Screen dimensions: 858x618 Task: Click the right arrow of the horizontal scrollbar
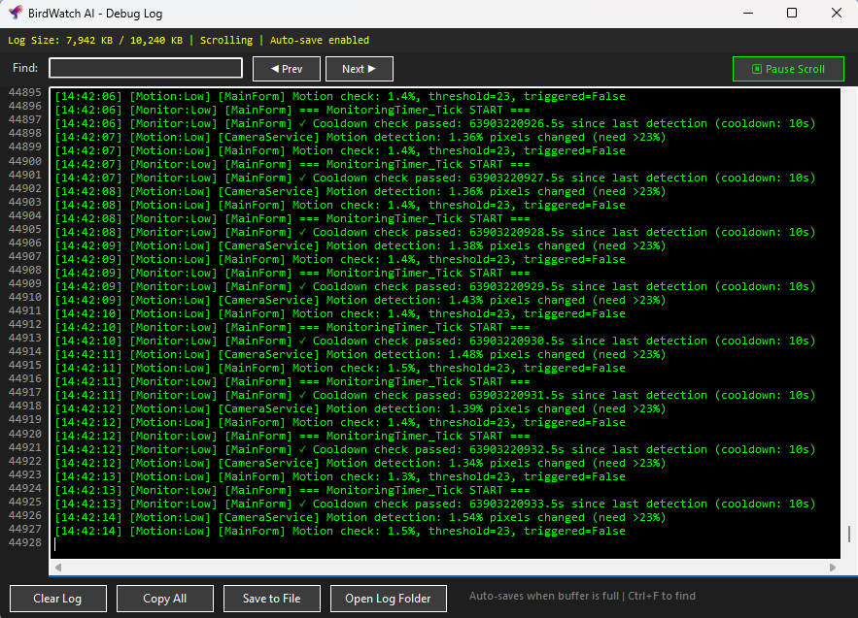tap(833, 567)
